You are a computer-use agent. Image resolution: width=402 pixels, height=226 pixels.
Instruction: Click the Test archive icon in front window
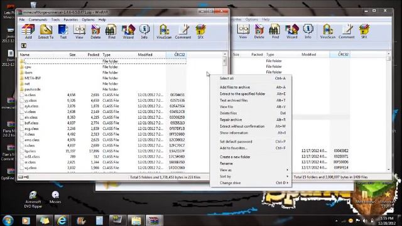(63, 31)
